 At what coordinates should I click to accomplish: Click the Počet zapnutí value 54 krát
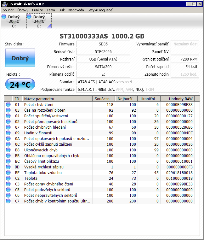point(185,67)
